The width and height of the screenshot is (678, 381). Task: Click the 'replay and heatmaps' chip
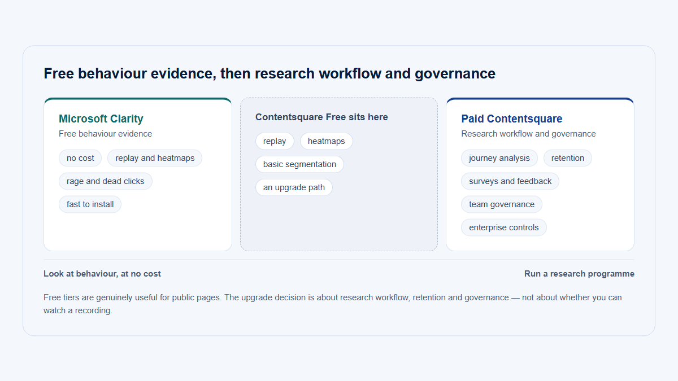click(x=155, y=158)
